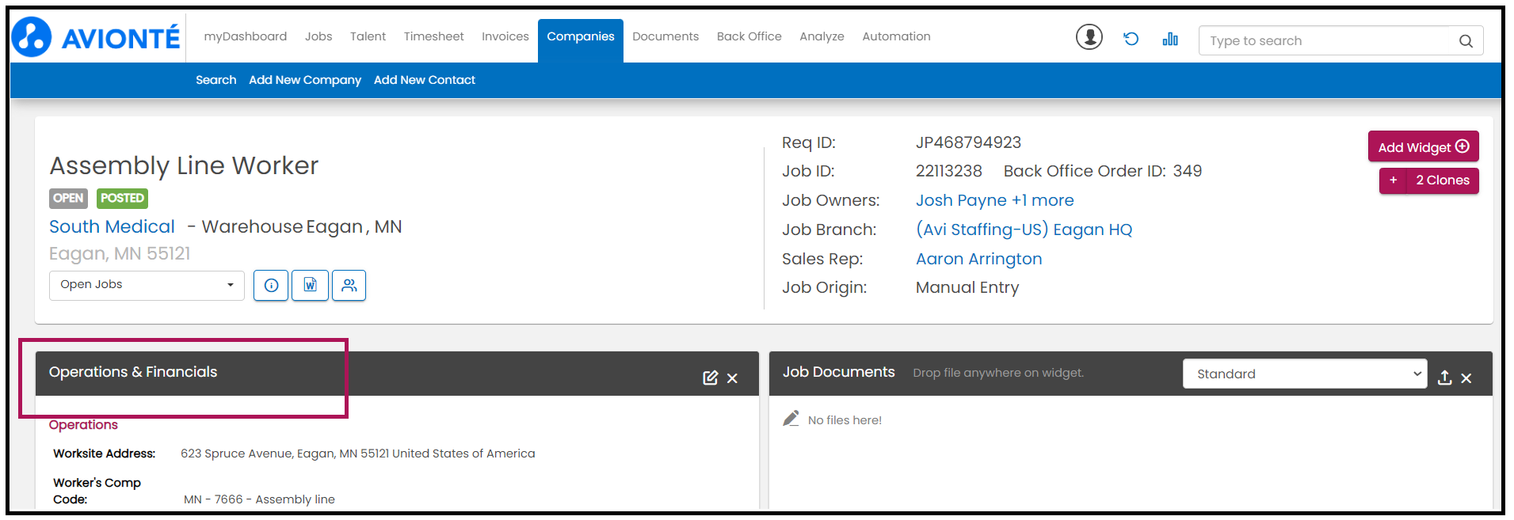Open the Analyze menu

pyautogui.click(x=822, y=36)
